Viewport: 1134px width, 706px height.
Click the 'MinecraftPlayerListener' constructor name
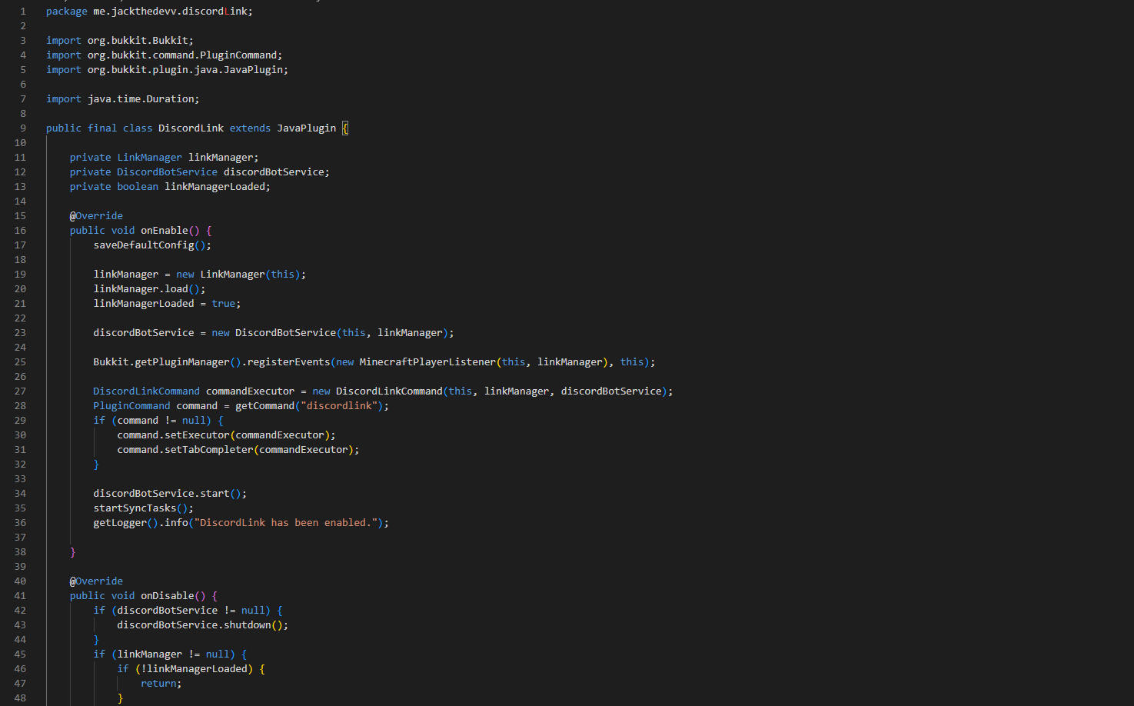click(x=427, y=362)
